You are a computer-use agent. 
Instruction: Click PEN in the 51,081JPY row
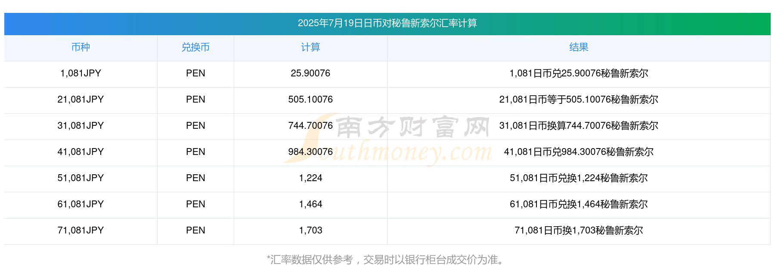[195, 178]
